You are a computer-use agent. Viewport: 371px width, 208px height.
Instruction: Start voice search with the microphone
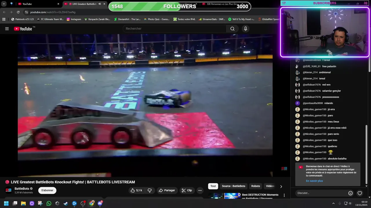coord(245,29)
